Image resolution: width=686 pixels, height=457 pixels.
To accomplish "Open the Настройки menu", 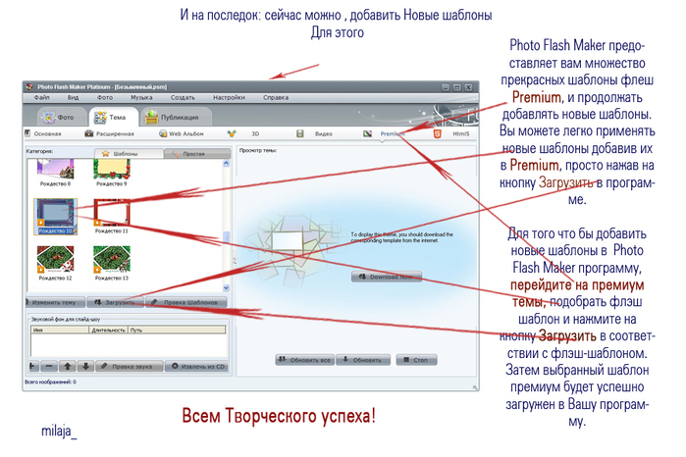I will click(229, 97).
